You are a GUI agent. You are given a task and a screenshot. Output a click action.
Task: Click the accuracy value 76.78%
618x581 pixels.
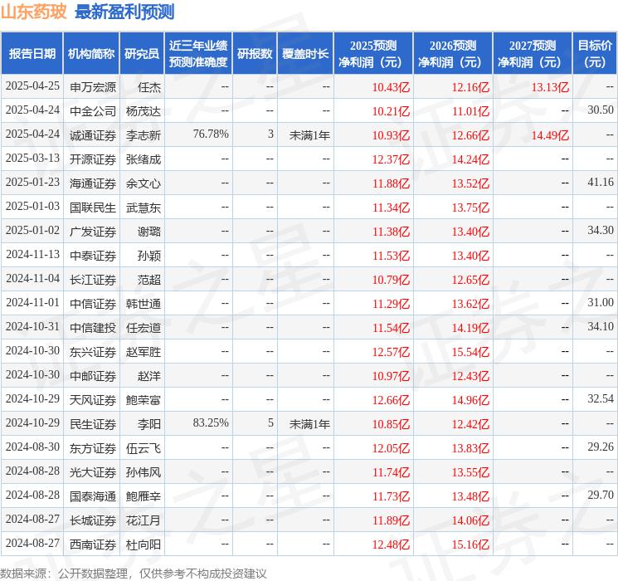(211, 134)
